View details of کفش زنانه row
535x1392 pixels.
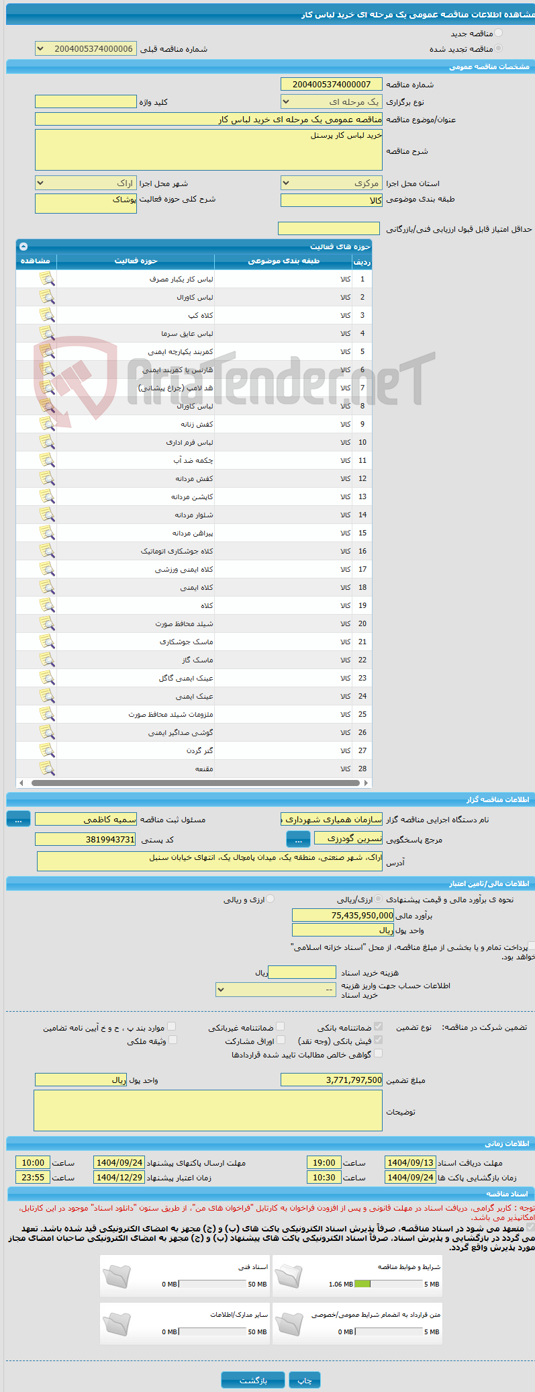(x=47, y=424)
